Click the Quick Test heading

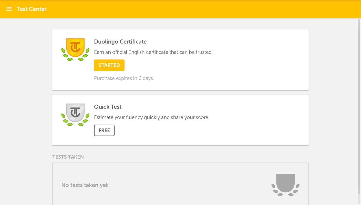click(108, 107)
